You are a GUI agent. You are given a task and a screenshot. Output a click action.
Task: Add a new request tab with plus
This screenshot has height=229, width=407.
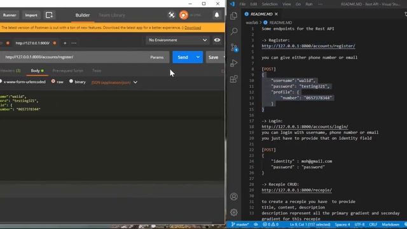point(65,43)
